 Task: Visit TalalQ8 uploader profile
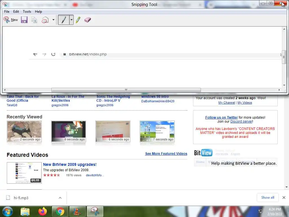coord(12,105)
